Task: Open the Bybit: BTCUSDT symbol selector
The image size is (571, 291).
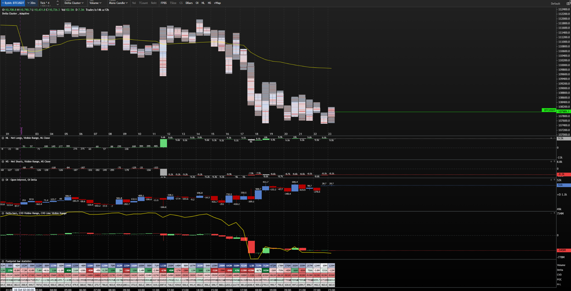Action: (x=13, y=3)
